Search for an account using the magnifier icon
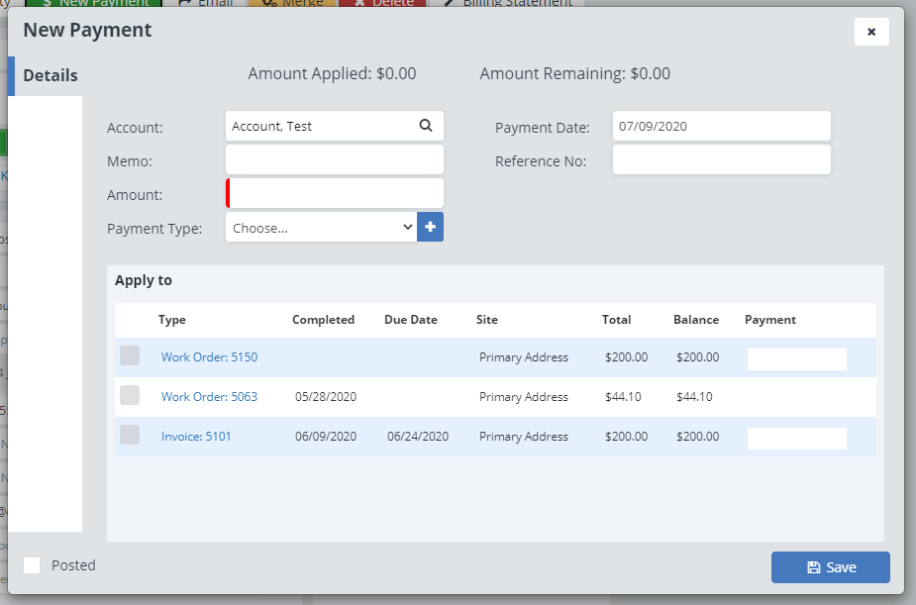Viewport: 916px width, 605px height. click(x=426, y=126)
